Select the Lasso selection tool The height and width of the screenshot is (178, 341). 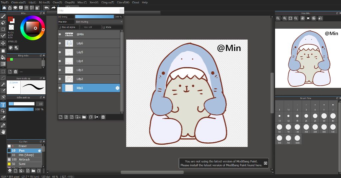click(x=3, y=78)
